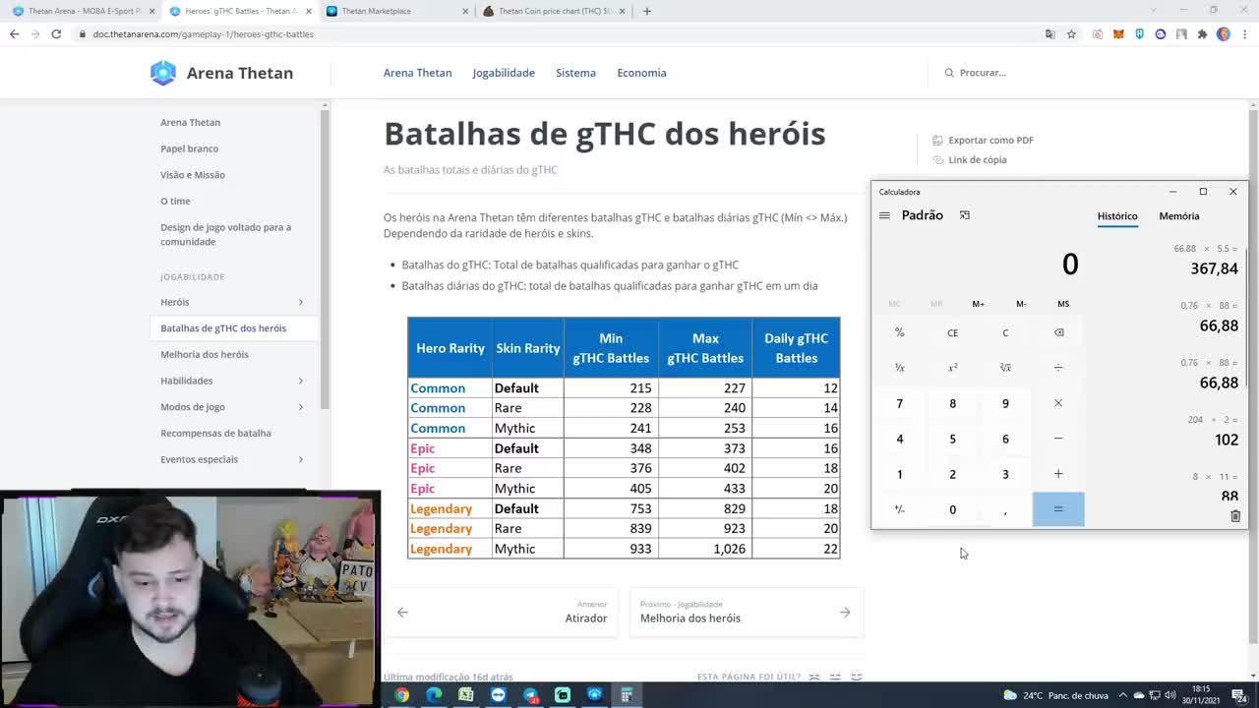The width and height of the screenshot is (1259, 708).
Task: Click the Arena Thetan logo icon
Action: click(163, 73)
